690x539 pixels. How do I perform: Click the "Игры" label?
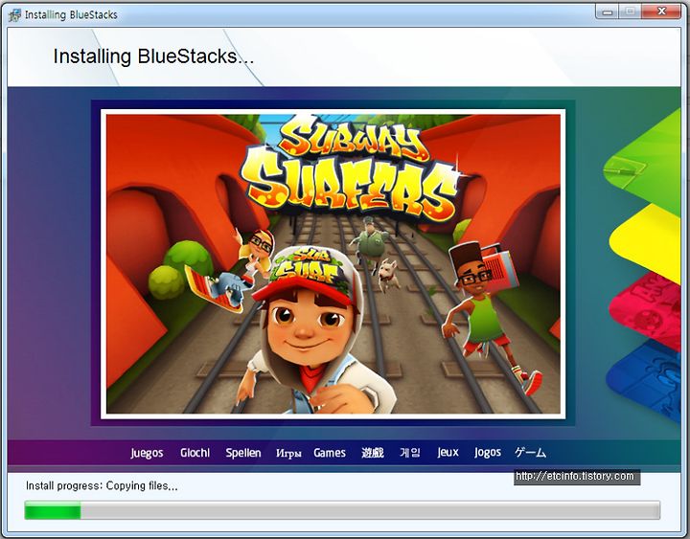[288, 453]
